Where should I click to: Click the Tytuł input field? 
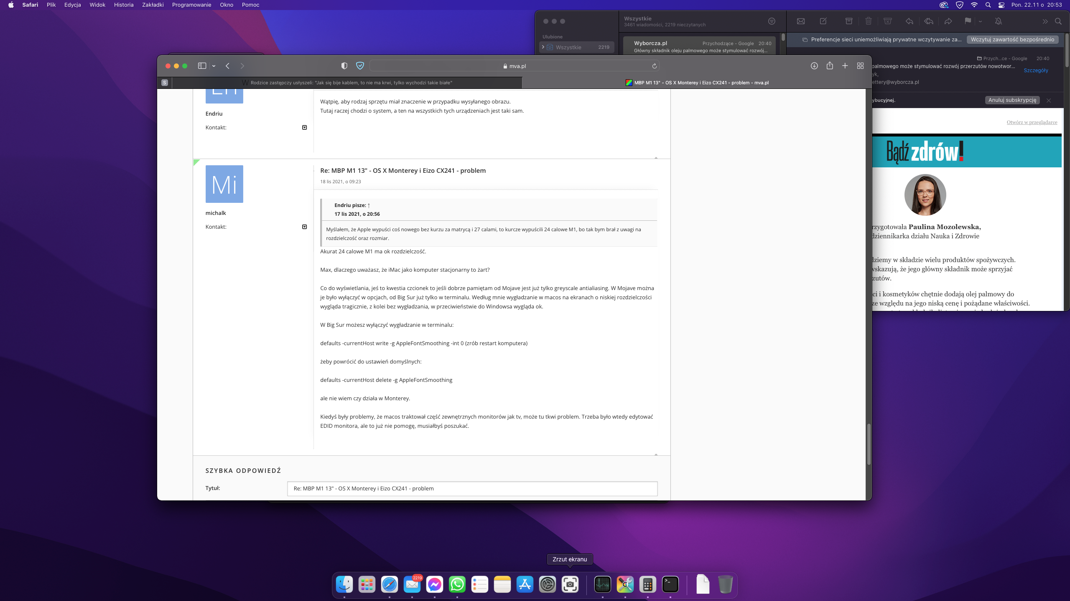(x=472, y=488)
